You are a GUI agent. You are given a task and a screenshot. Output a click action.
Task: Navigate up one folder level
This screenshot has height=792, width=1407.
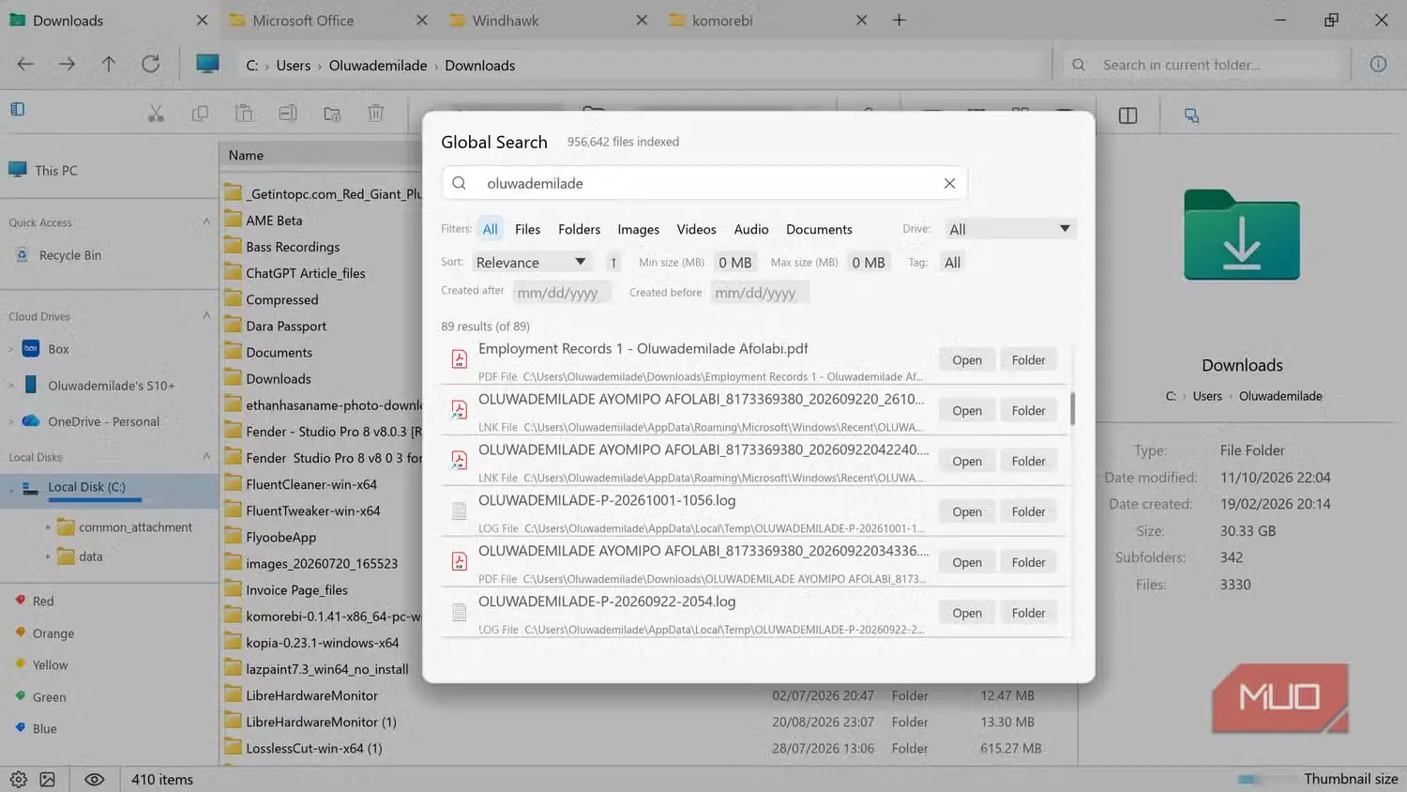coord(109,64)
